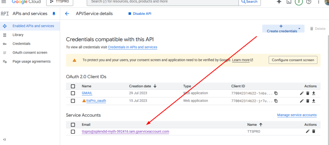
Task: Toggle the Service Accounts select-all checkbox
Action: coord(73,125)
